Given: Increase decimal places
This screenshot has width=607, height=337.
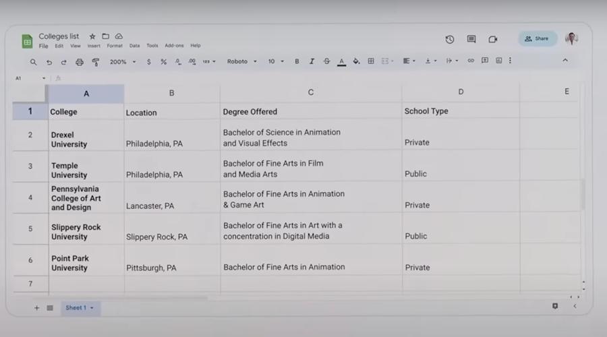Looking at the screenshot, I should coord(192,62).
